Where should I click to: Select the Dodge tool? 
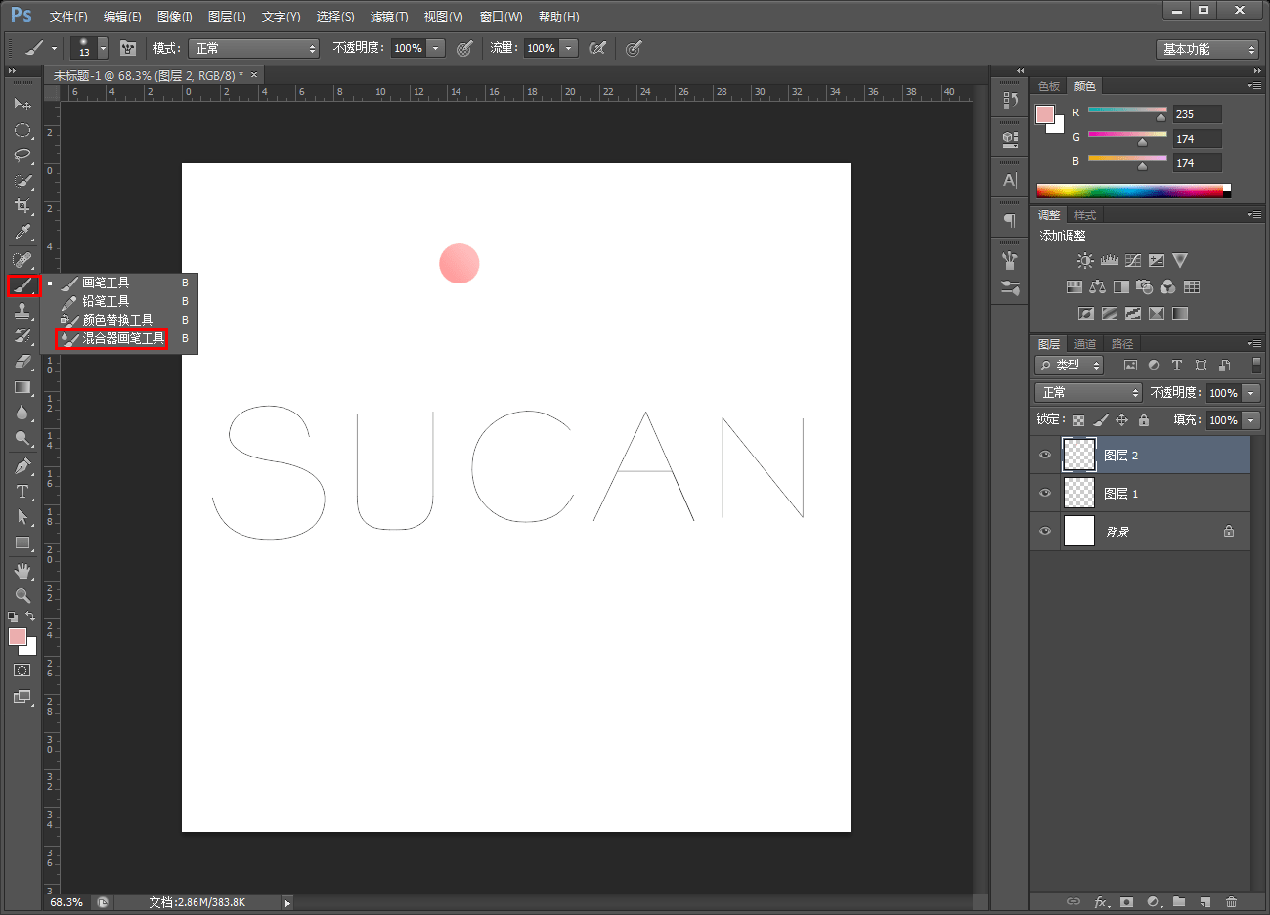tap(22, 438)
